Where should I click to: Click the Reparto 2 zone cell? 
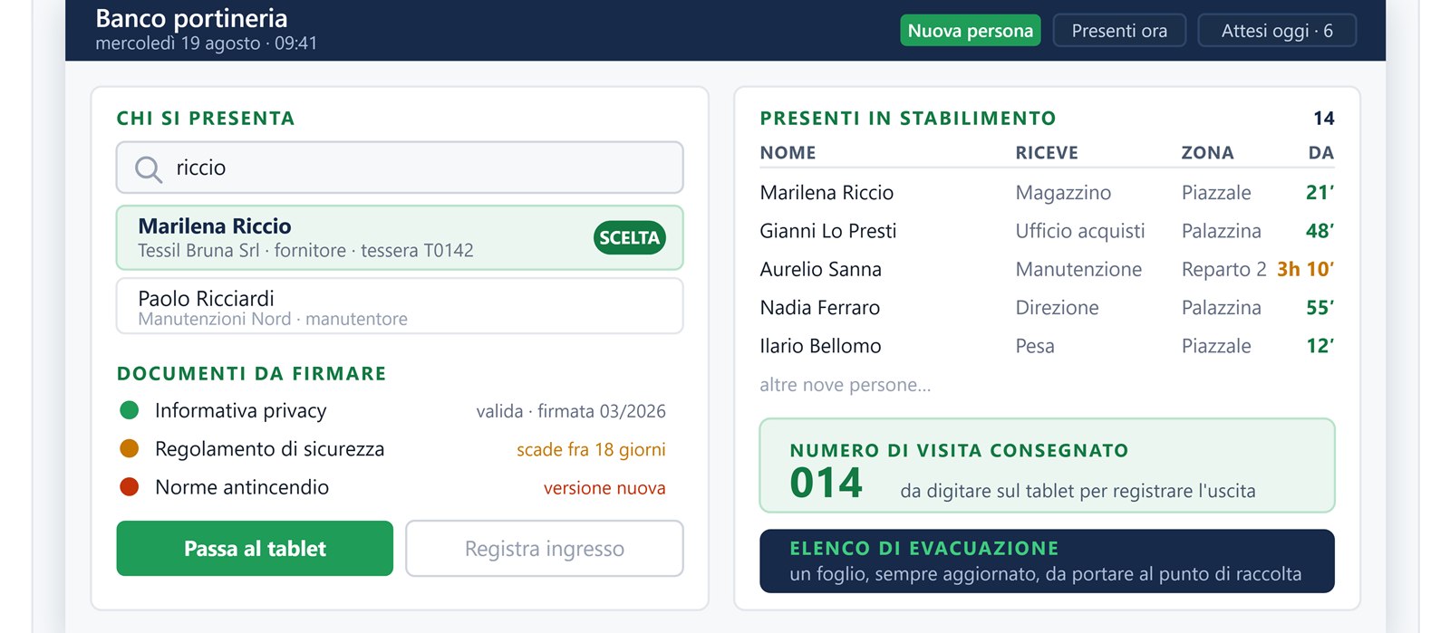1224,269
